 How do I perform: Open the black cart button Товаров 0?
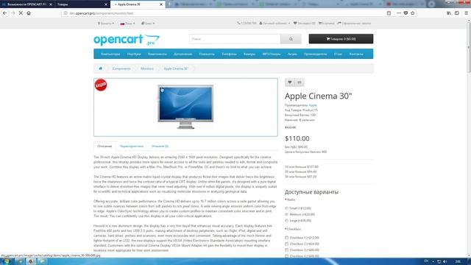pyautogui.click(x=341, y=39)
